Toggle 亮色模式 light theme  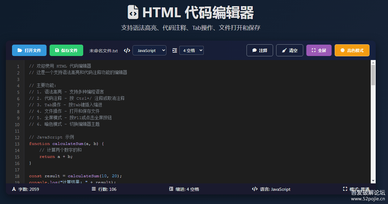[x=352, y=50]
